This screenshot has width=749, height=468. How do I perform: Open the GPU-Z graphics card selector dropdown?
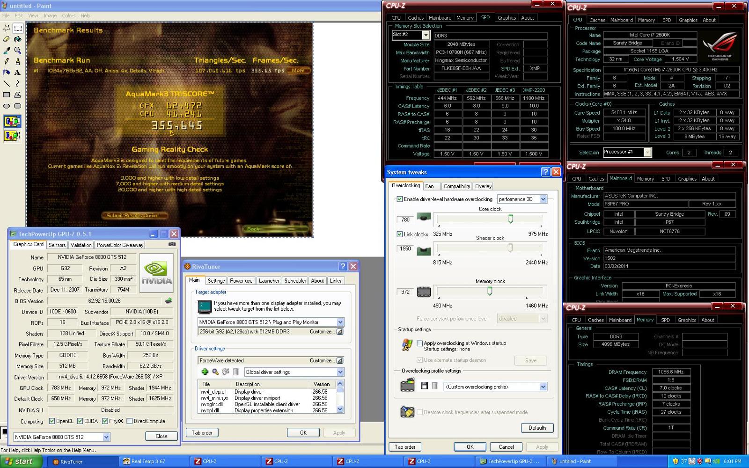(x=106, y=437)
